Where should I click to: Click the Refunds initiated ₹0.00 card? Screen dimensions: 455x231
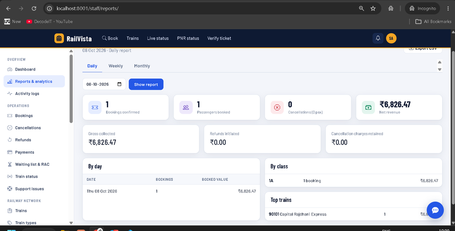tap(262, 139)
